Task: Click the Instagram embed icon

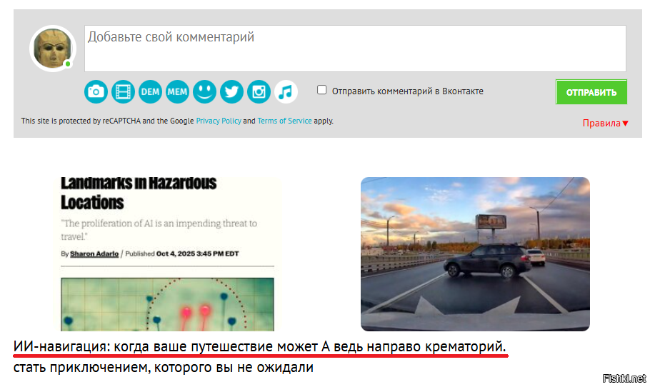Action: coord(259,91)
